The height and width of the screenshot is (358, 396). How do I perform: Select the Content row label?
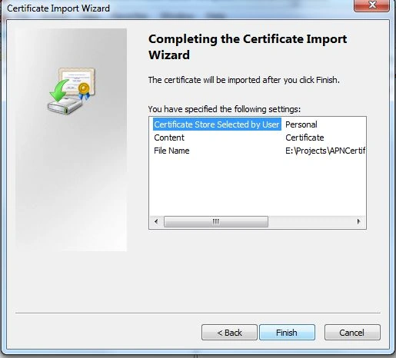coord(169,138)
